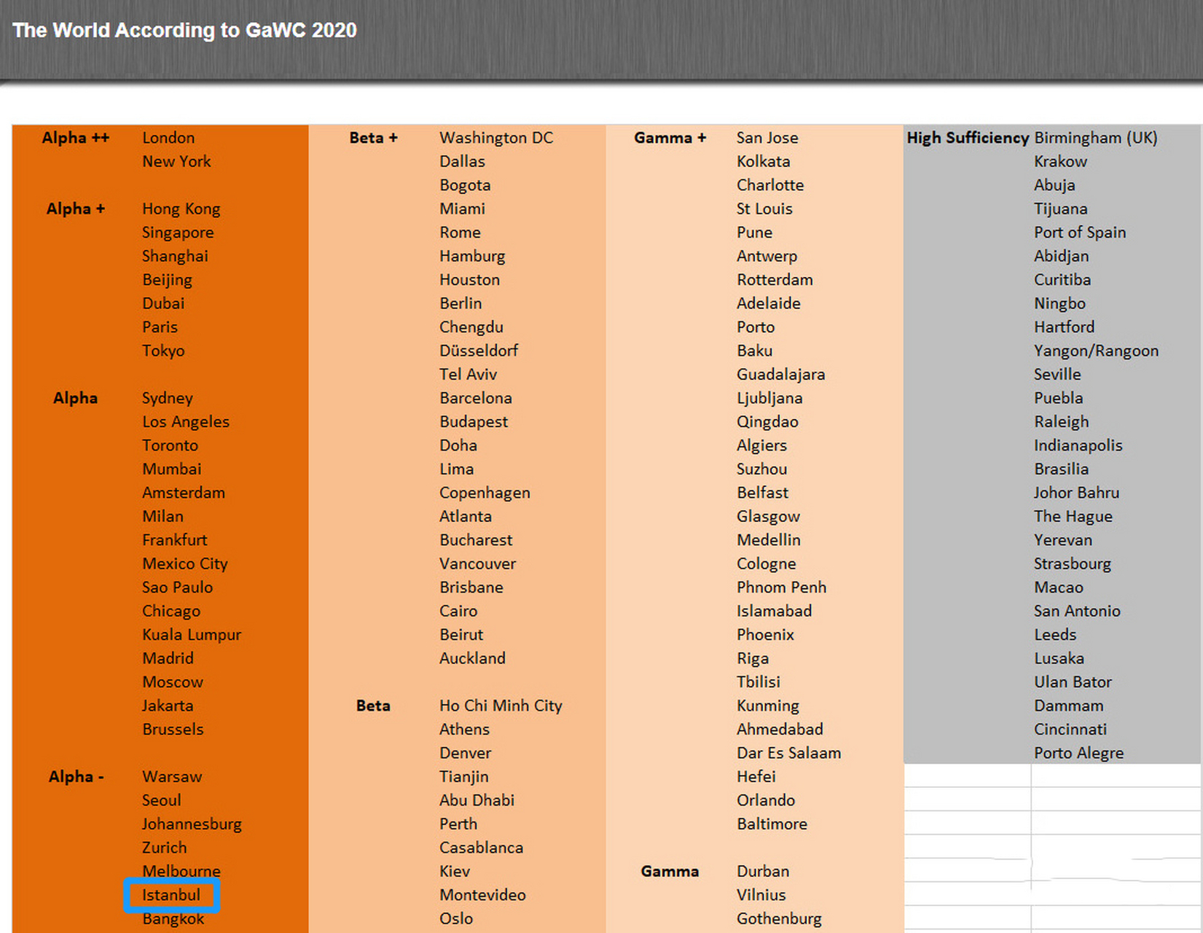The height and width of the screenshot is (933, 1203).
Task: Select Ho Chi Minh City entry
Action: point(501,706)
